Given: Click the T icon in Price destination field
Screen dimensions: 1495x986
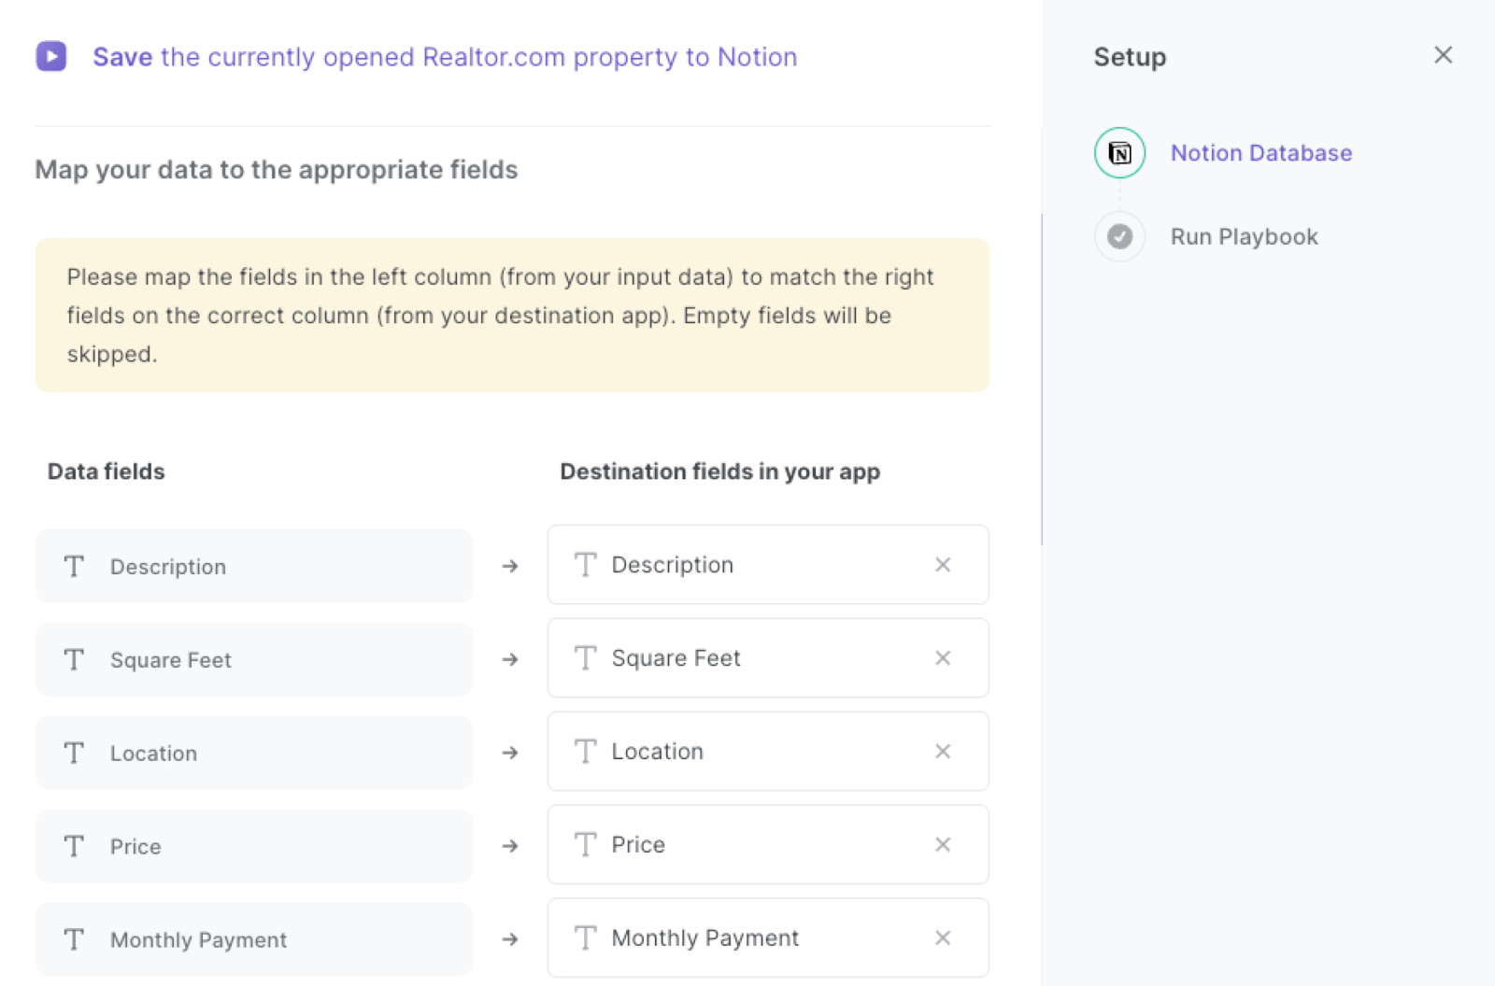Looking at the screenshot, I should click(585, 845).
